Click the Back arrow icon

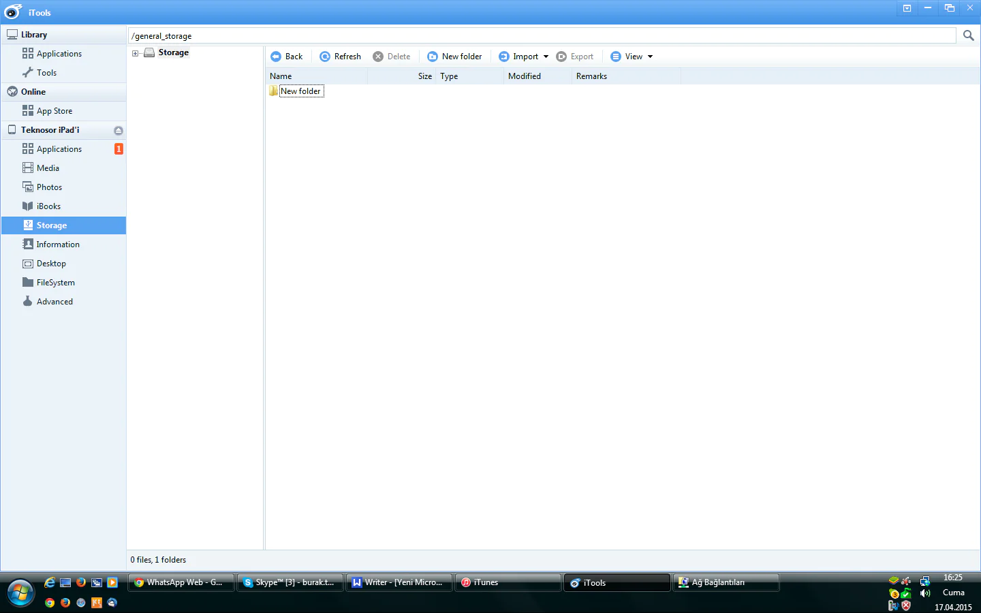(276, 57)
